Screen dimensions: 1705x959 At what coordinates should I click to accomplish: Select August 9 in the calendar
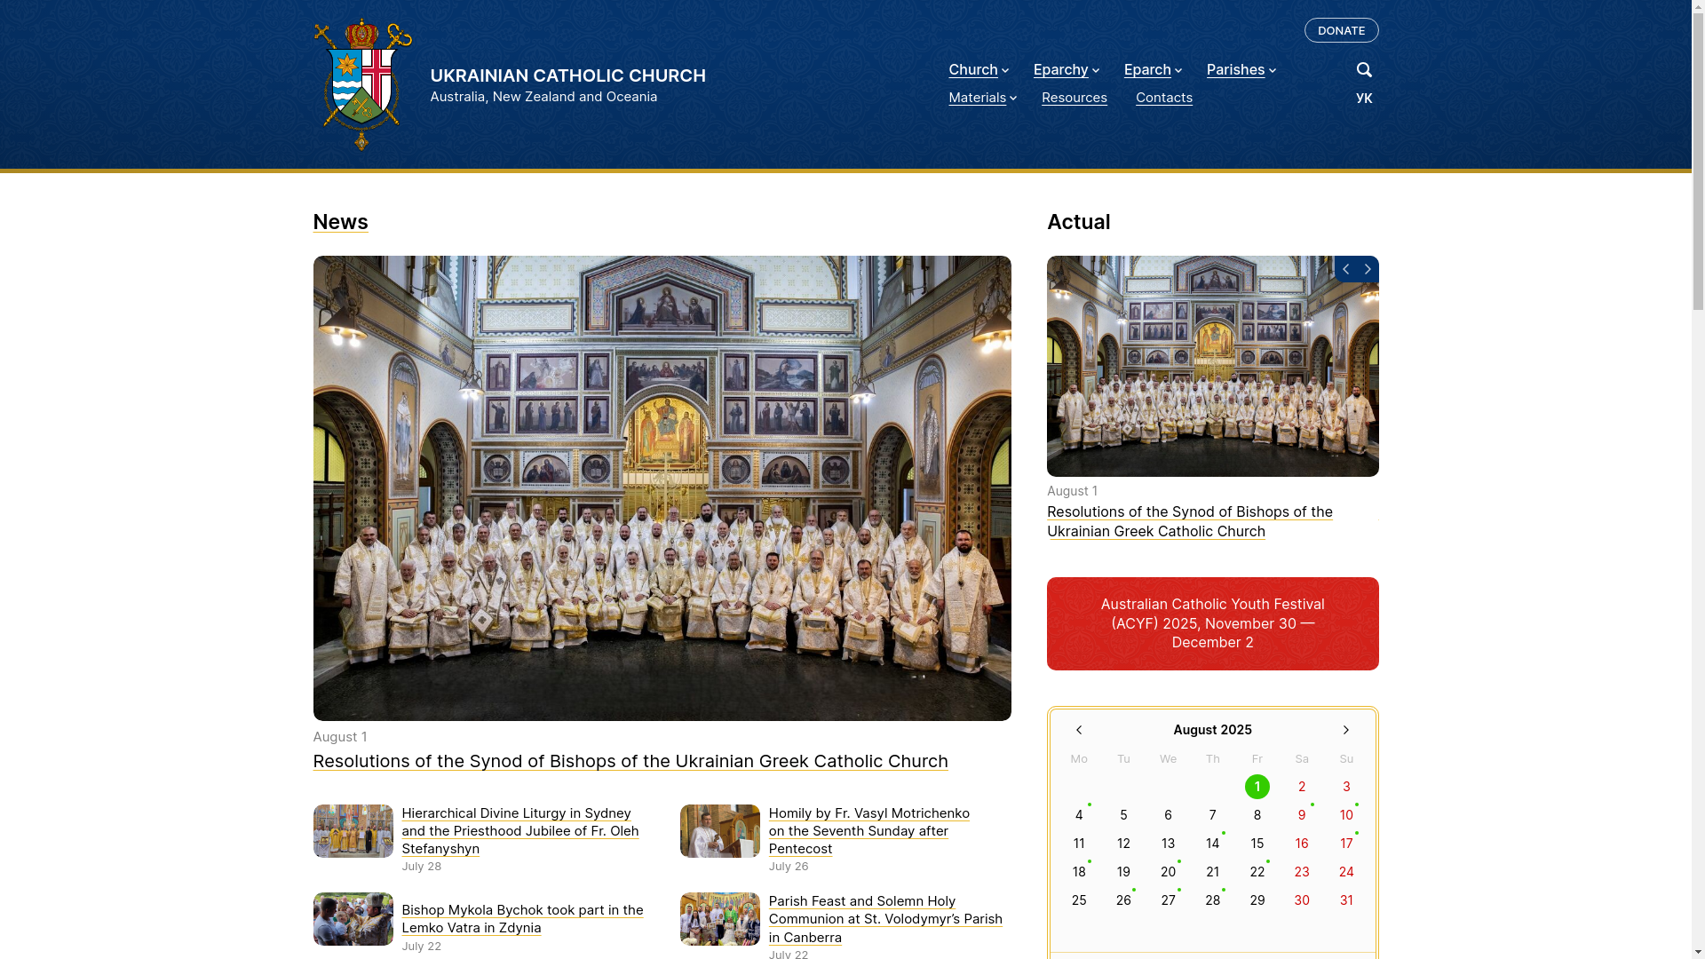tap(1302, 815)
